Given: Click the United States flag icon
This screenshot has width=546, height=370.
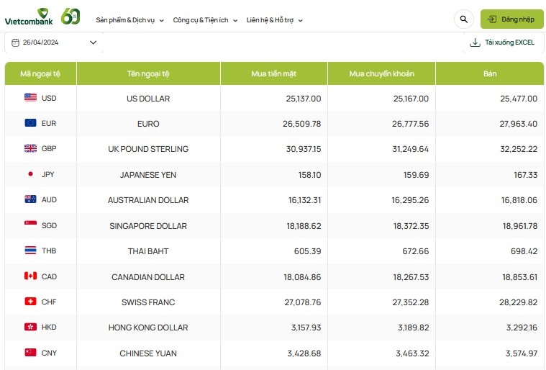Looking at the screenshot, I should 30,98.
